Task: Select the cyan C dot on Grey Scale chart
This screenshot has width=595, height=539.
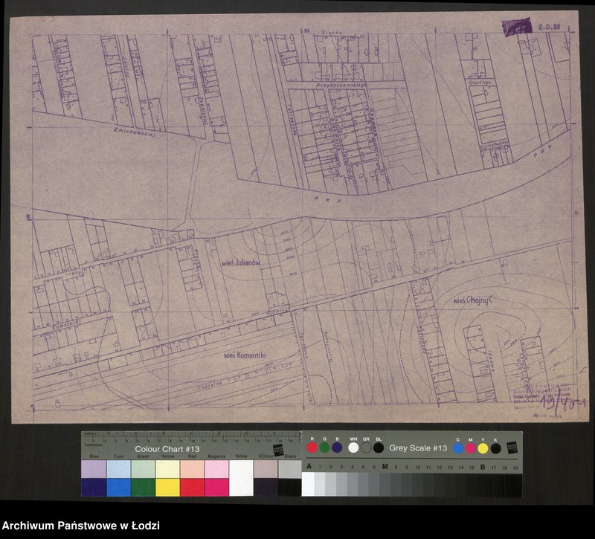Action: pos(458,448)
